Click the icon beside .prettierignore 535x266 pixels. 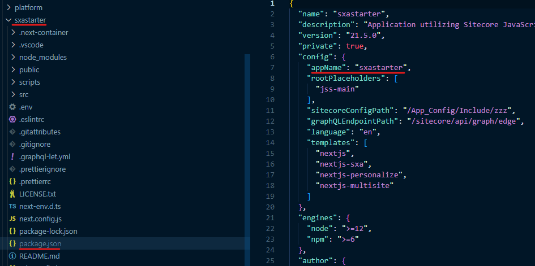[x=12, y=169]
